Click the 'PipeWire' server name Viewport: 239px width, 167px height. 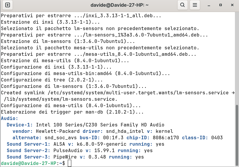coord(65,157)
